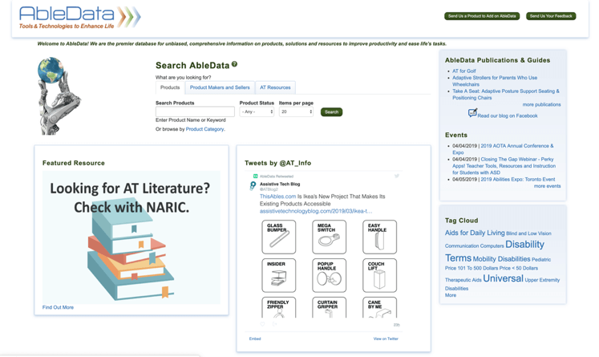Click the robot hand globe image
Image resolution: width=599 pixels, height=357 pixels.
(58, 95)
